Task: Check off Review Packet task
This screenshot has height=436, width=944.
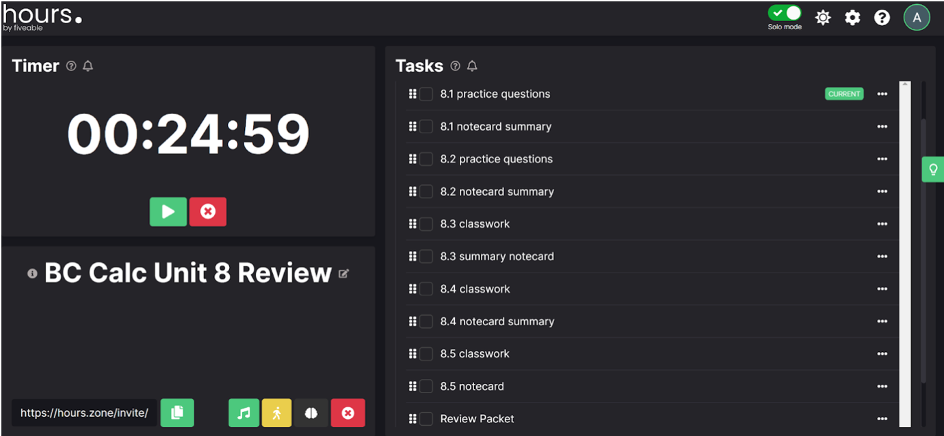Action: (x=426, y=419)
